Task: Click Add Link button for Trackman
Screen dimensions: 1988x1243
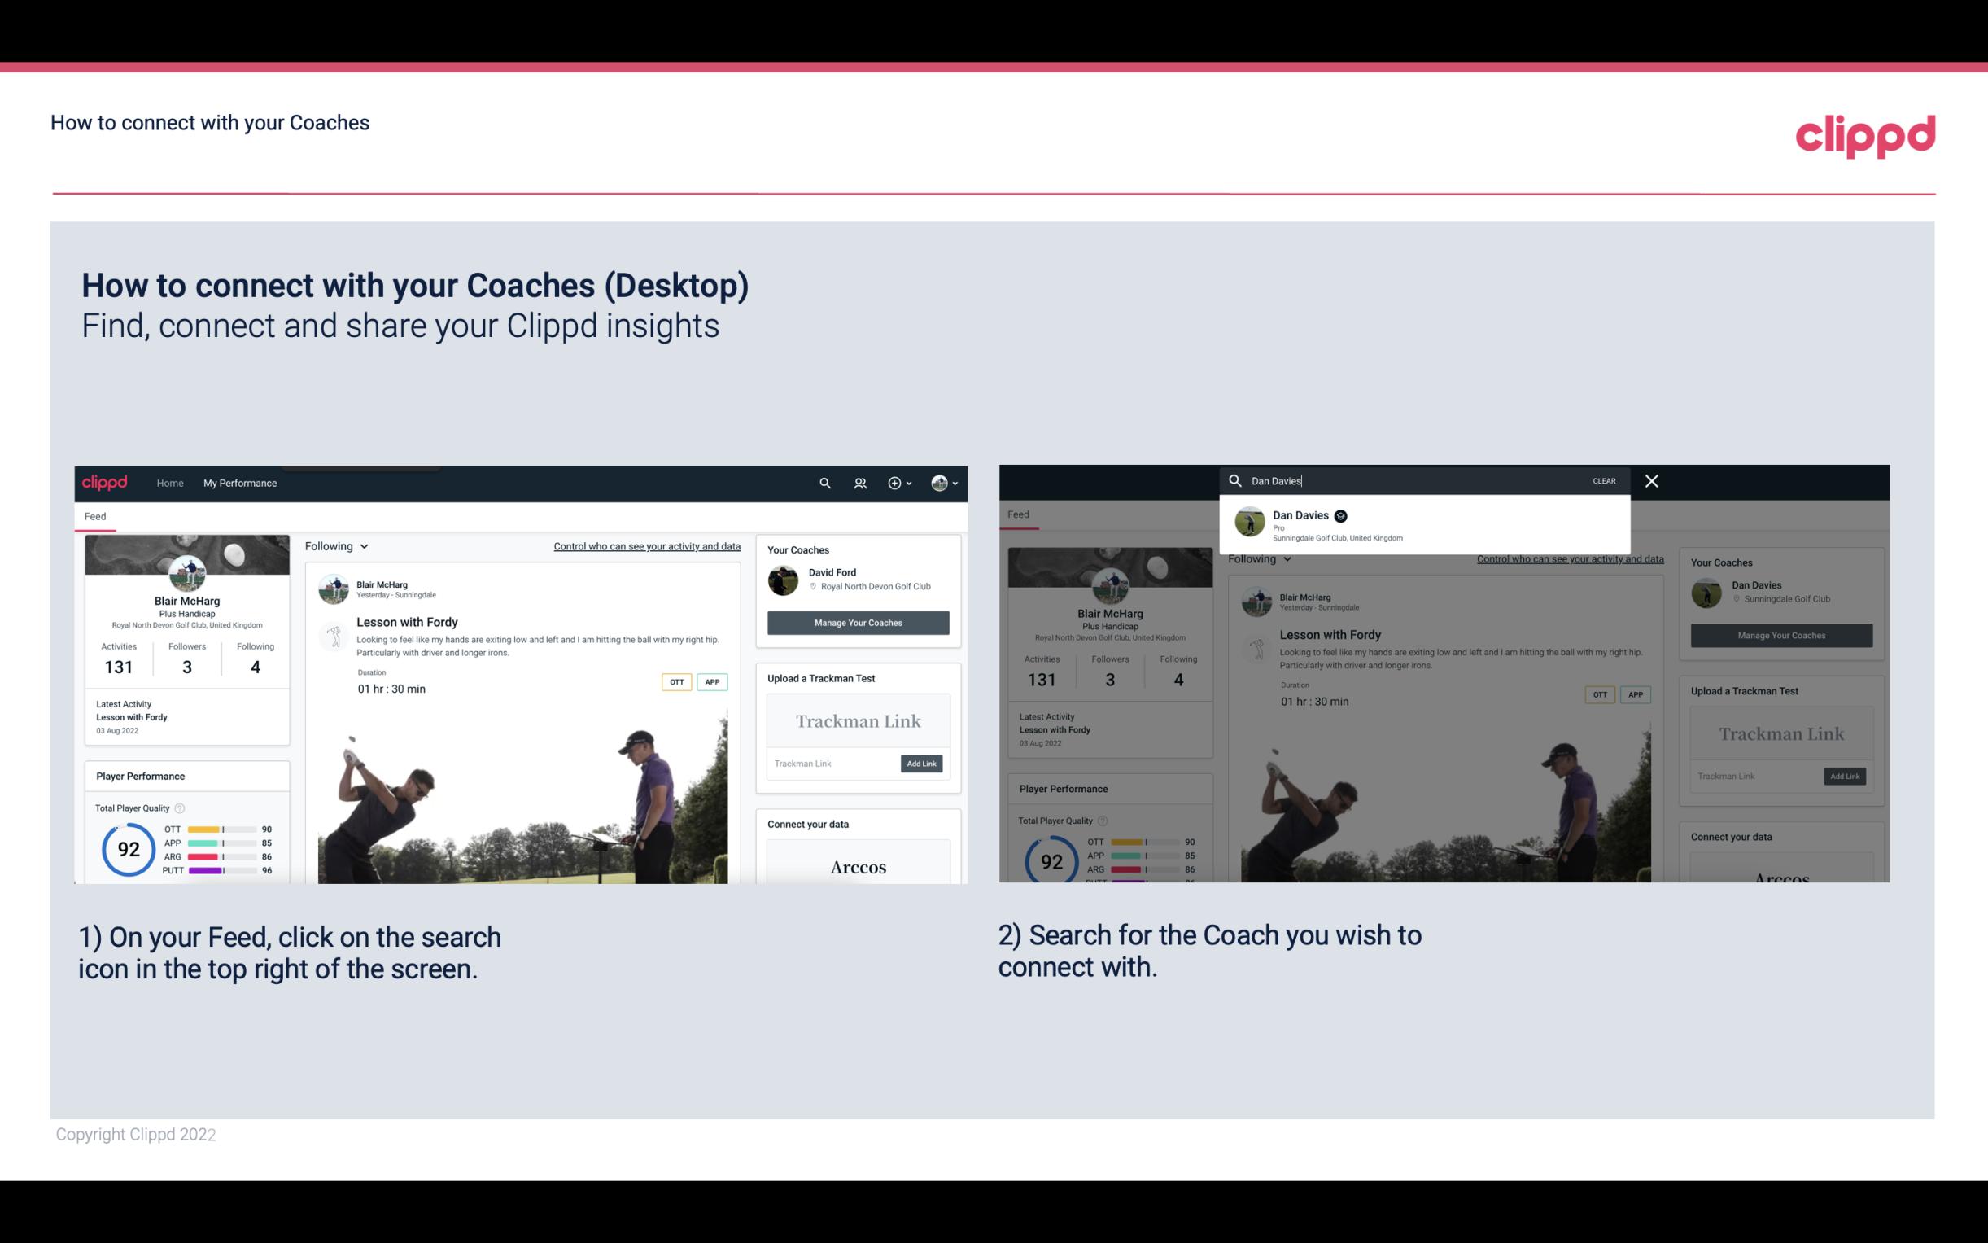Action: pyautogui.click(x=922, y=764)
